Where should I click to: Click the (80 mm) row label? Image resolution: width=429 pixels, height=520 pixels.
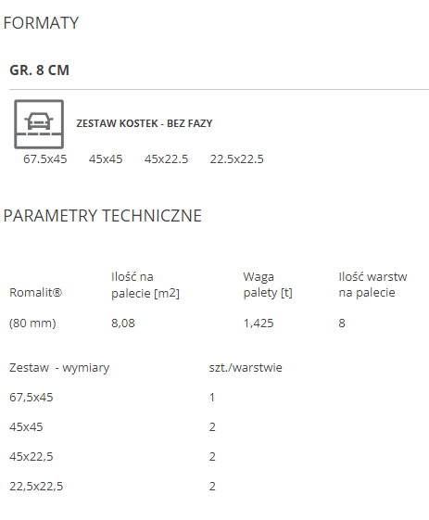coord(32,323)
